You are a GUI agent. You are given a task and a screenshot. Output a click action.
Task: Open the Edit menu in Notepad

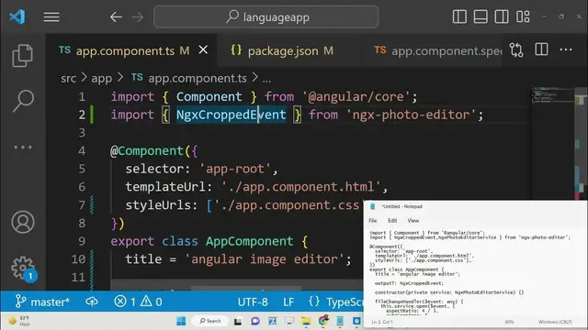(392, 221)
